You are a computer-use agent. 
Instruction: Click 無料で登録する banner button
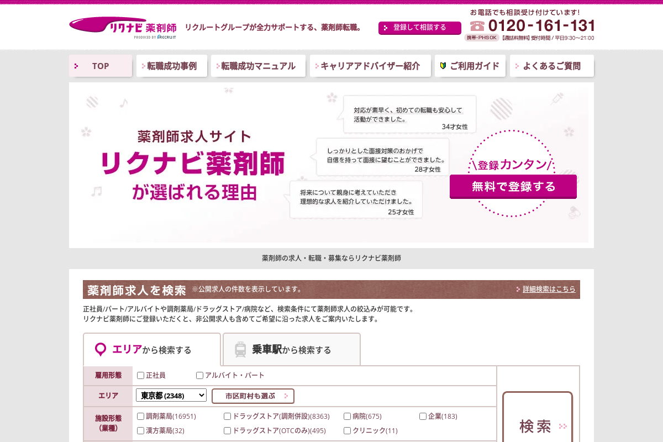tap(513, 187)
